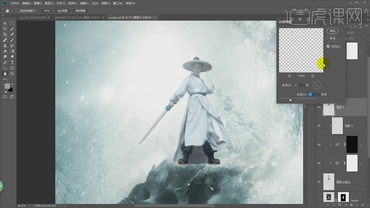
Task: Open the Hand tool preset dropdown arrow
Action: coord(11,10)
